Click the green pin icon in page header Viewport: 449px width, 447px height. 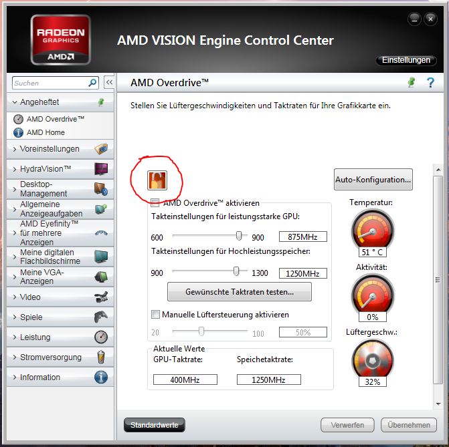click(x=412, y=82)
